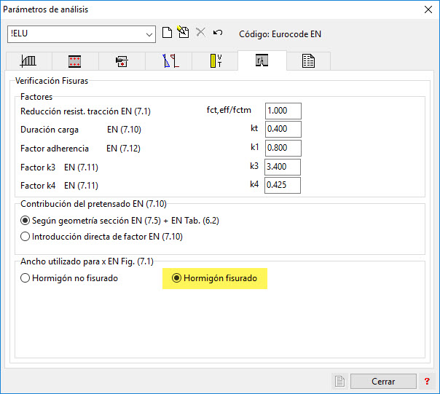Click the kt value field showing 0.400
440x394 pixels.
pos(283,130)
